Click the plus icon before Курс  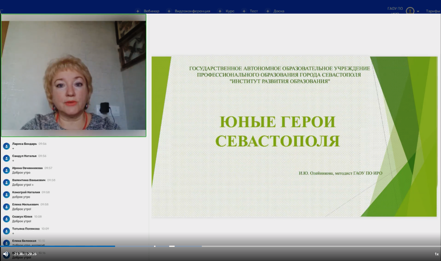point(220,11)
